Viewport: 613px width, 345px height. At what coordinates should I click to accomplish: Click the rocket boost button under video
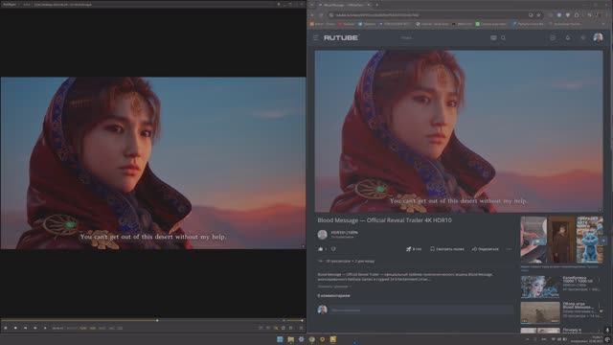point(413,249)
